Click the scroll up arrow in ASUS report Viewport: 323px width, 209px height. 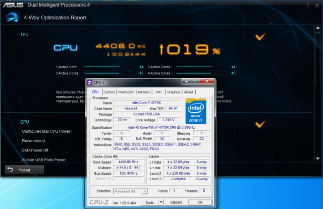317,28
